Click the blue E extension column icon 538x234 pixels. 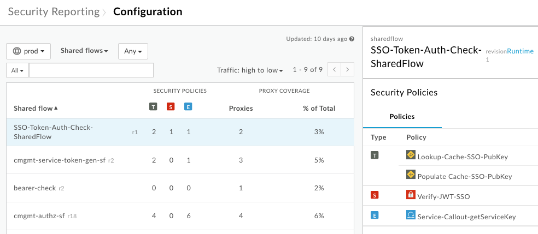[188, 106]
